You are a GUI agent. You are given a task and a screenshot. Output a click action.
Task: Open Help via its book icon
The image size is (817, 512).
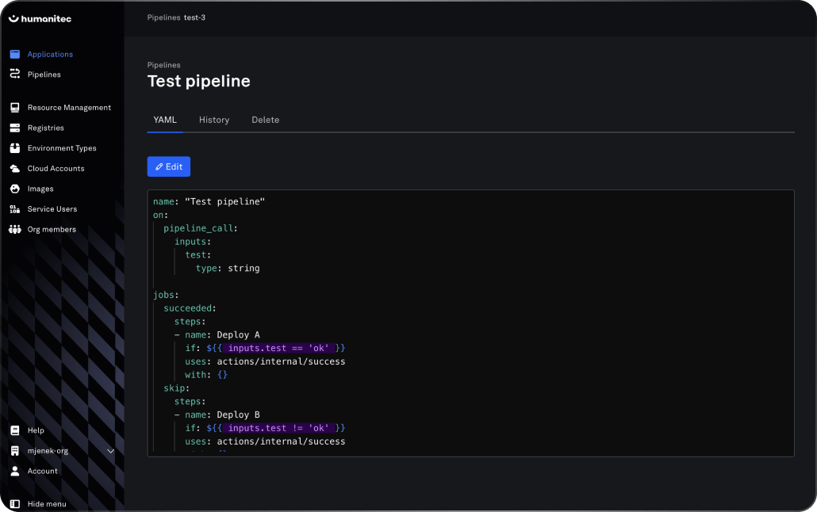14,430
